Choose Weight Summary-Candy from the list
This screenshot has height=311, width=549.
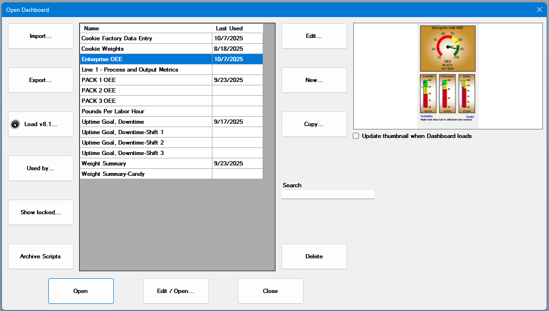click(146, 174)
